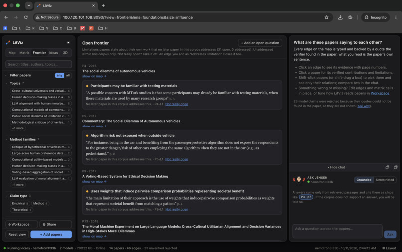The width and height of the screenshot is (402, 252).
Task: Click the first pop-out icon beside Hide chat
Action: click(x=387, y=167)
